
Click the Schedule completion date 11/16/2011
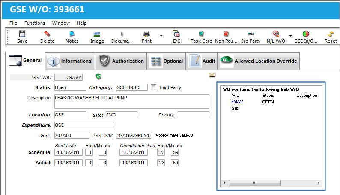click(134, 152)
